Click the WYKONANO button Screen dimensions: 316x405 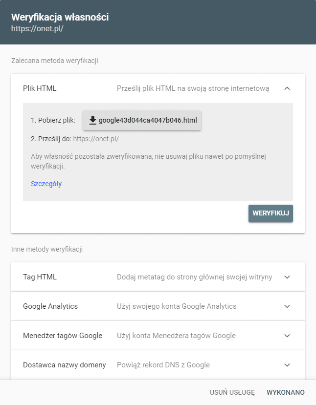click(285, 392)
